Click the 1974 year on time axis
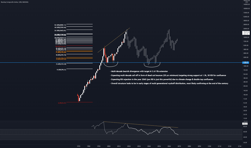Image resolution: width=251 pixels, height=148 pixels. click(78, 146)
